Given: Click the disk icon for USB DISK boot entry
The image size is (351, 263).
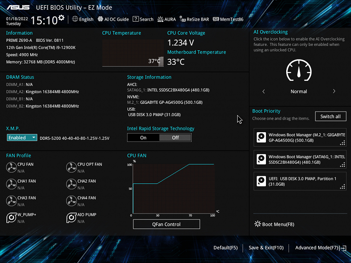Looking at the screenshot, I should click(x=261, y=181).
